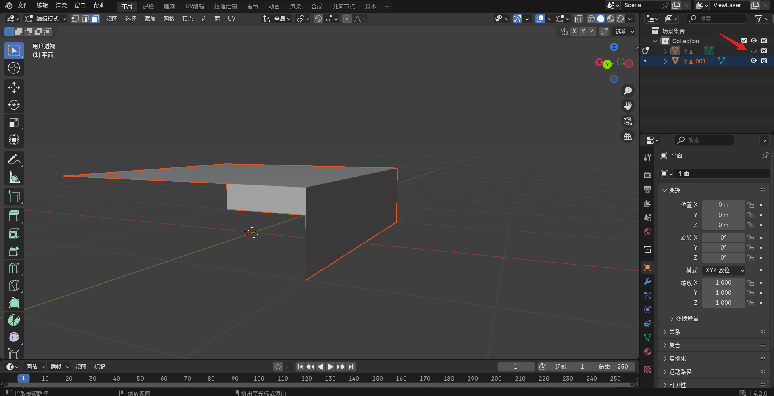Image resolution: width=774 pixels, height=396 pixels.
Task: Lock the location X value
Action: tap(750, 205)
